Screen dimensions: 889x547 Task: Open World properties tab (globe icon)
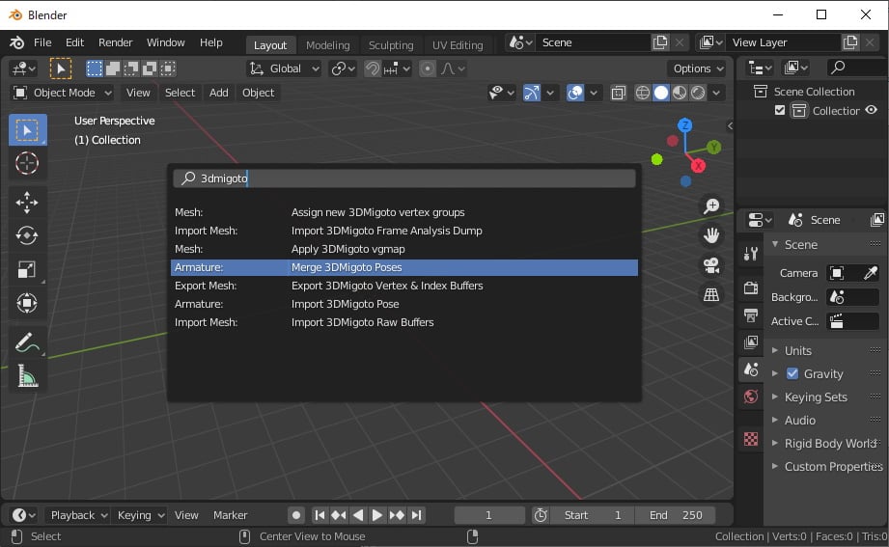click(x=751, y=397)
